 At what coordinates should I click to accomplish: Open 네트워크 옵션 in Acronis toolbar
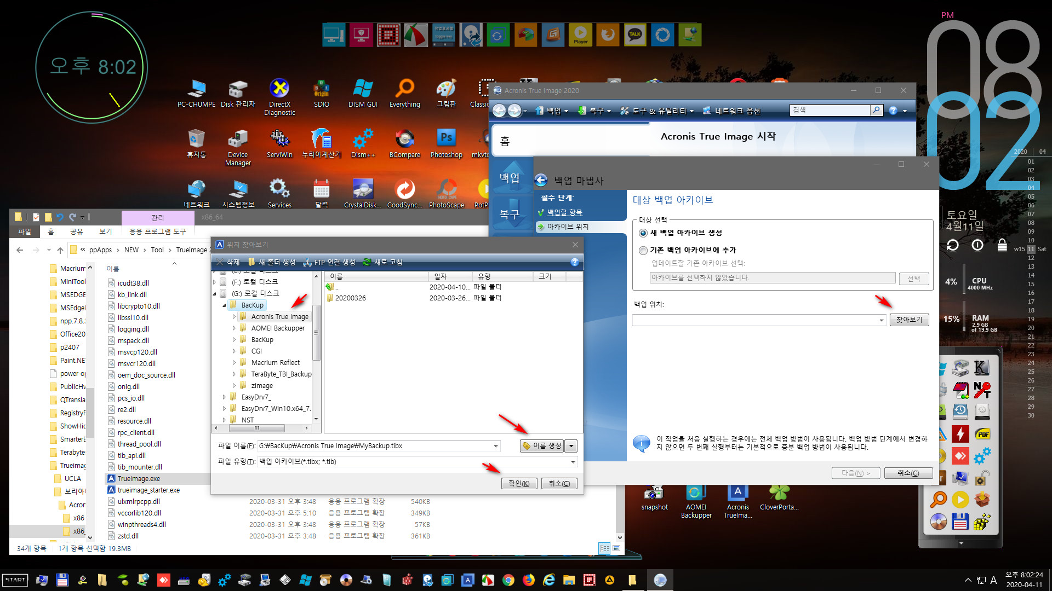coord(731,111)
